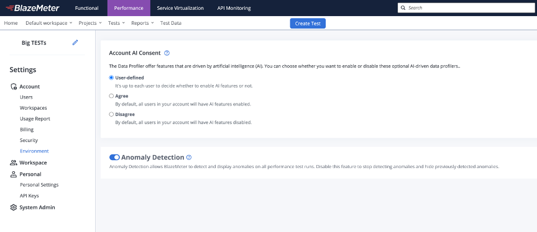Open the Service Virtualization tab

[180, 8]
